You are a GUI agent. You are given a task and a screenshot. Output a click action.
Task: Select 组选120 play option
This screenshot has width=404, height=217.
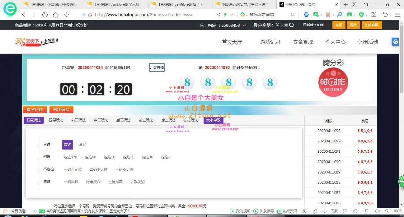[x=70, y=157]
